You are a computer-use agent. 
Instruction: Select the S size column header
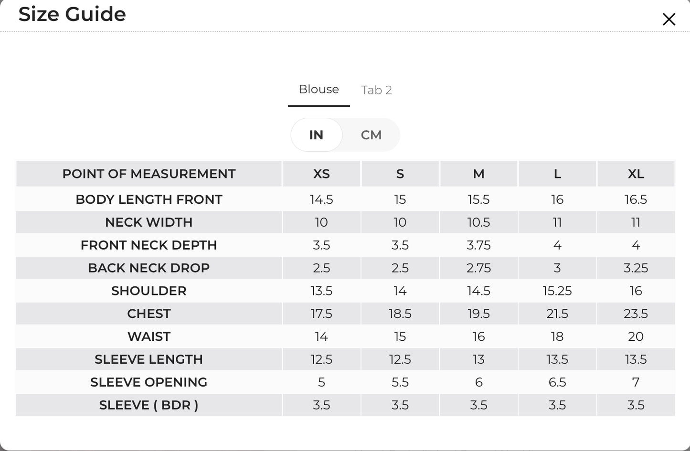pyautogui.click(x=400, y=174)
